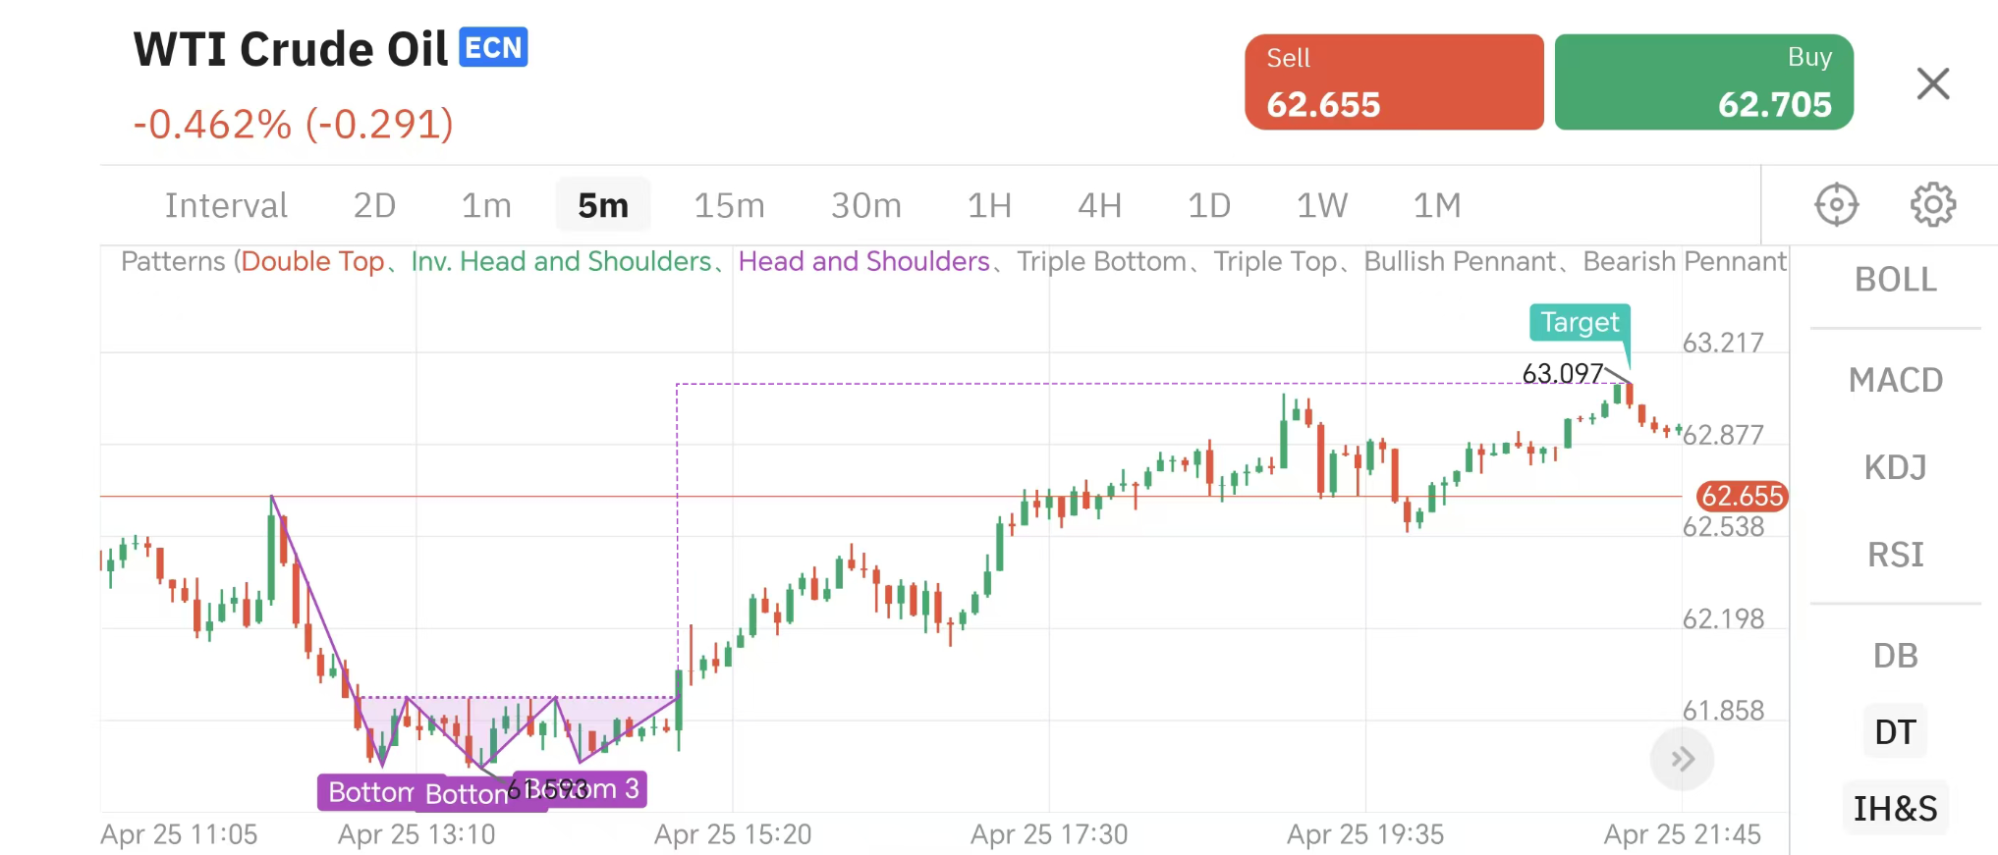Switch to 15m interval
Viewport: 1998px width, 855px height.
[729, 205]
